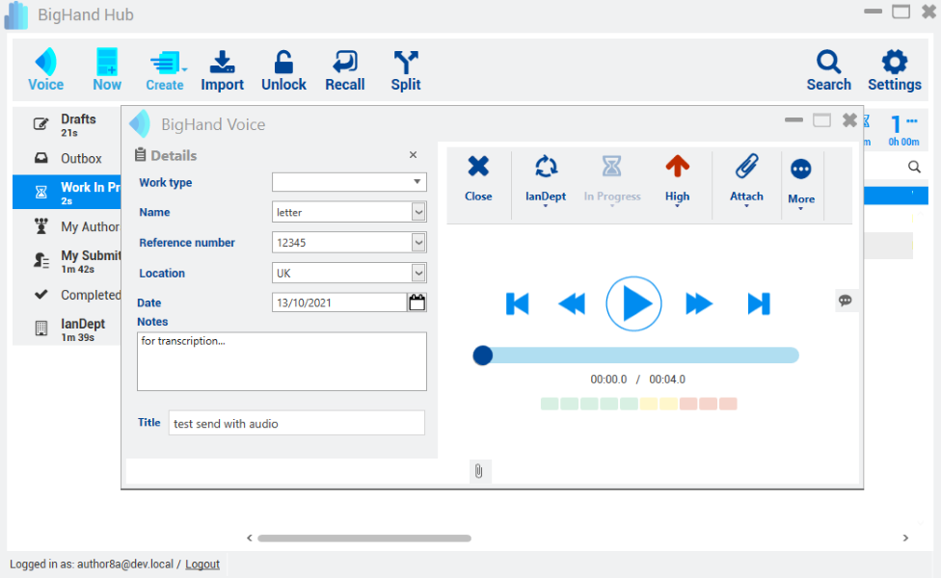Select the Outbox folder
This screenshot has height=578, width=941.
click(x=67, y=158)
